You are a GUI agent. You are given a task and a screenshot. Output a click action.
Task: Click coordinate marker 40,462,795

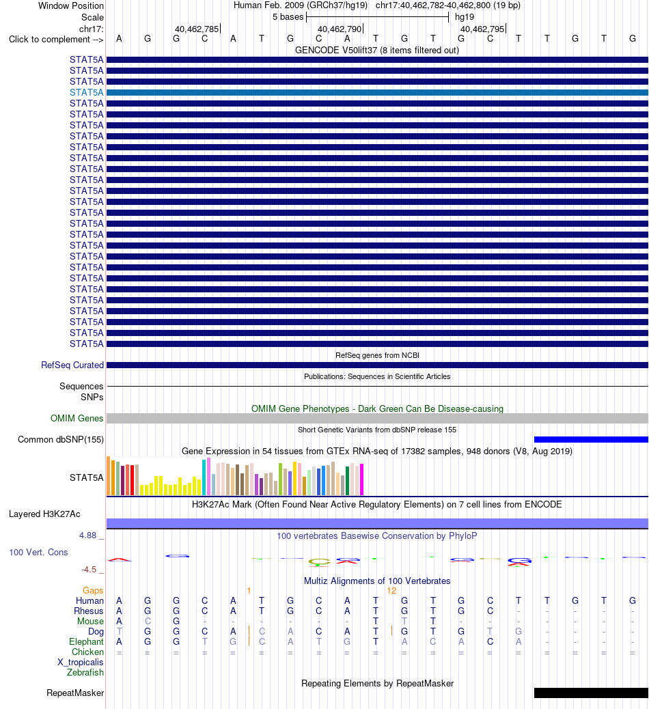(482, 29)
